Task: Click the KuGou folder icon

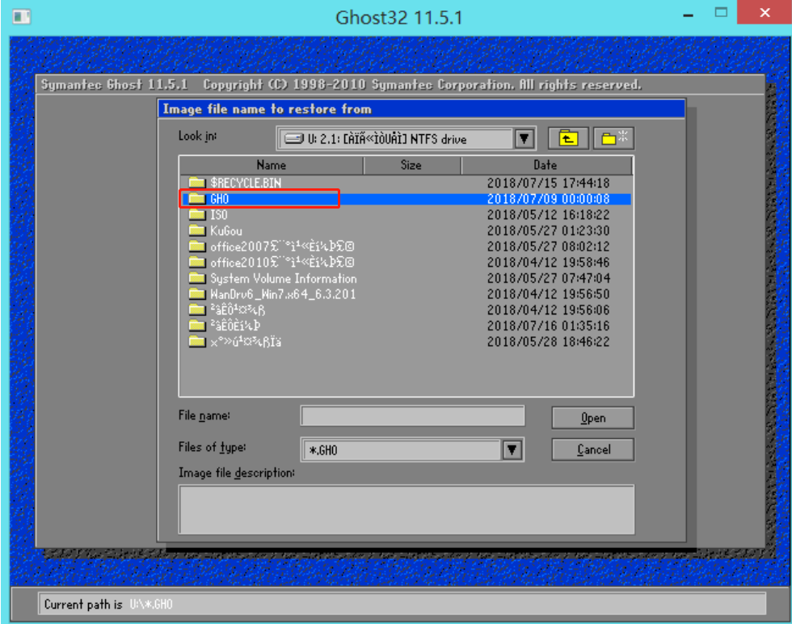Action: (196, 230)
